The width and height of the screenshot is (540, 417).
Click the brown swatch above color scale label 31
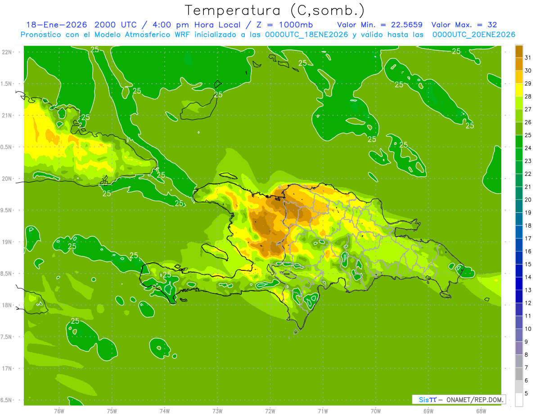(519, 51)
